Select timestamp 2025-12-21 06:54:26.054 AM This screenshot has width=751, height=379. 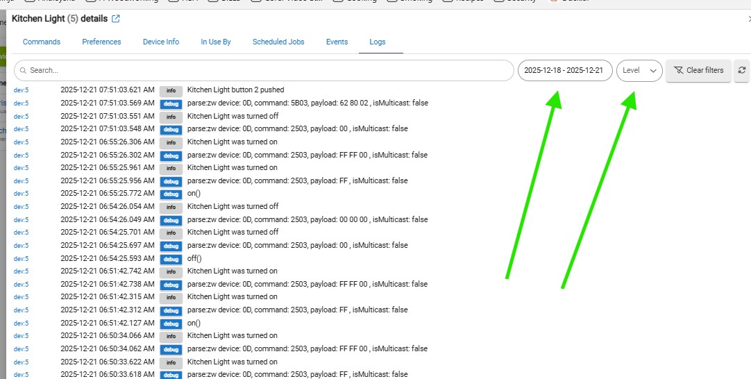pyautogui.click(x=108, y=206)
